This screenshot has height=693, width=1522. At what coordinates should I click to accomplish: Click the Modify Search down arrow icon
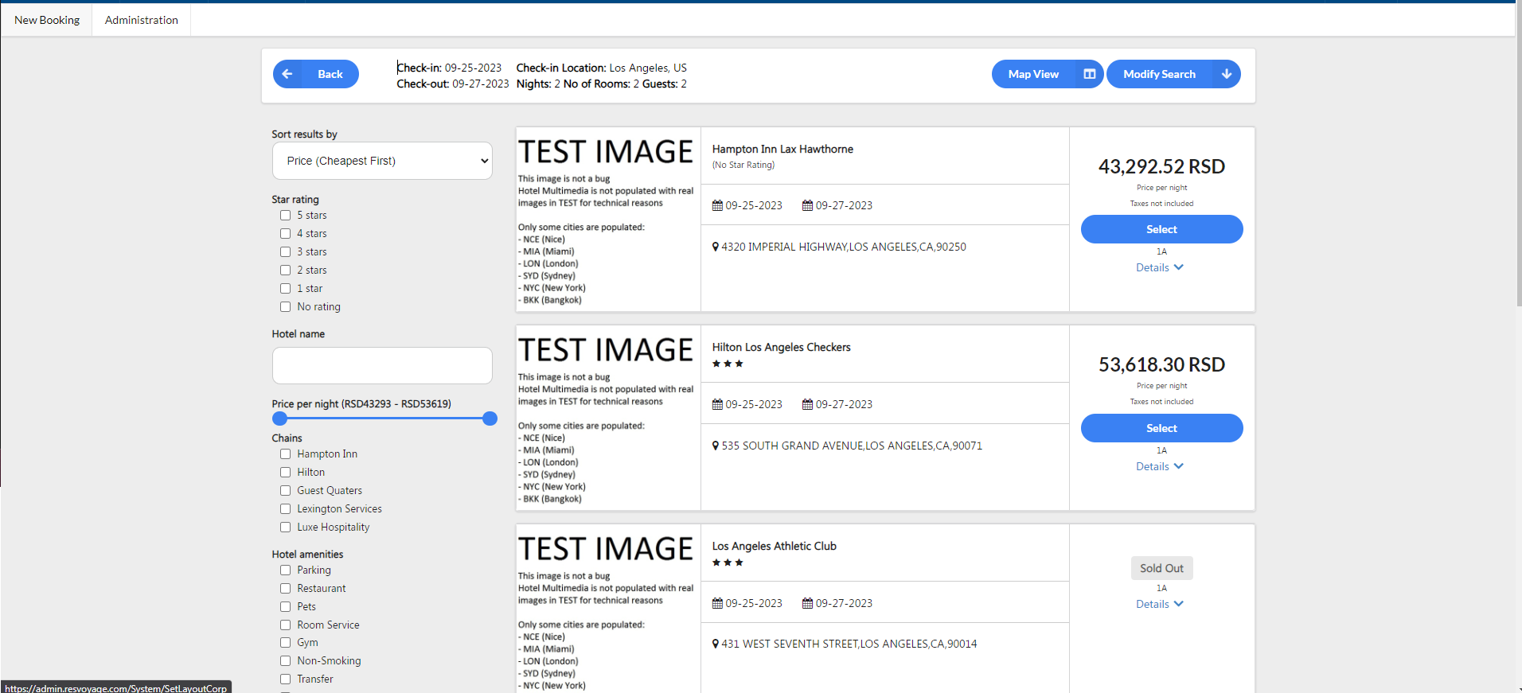tap(1227, 74)
